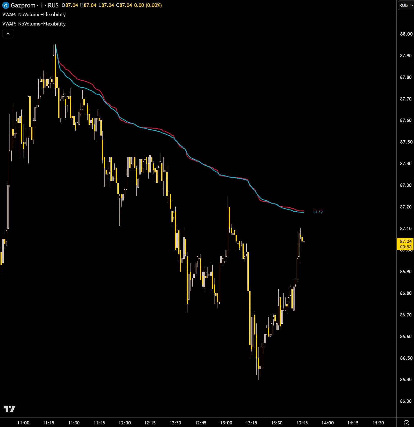Click the high value H87.04
This screenshot has width=414, height=427.
click(x=88, y=5)
